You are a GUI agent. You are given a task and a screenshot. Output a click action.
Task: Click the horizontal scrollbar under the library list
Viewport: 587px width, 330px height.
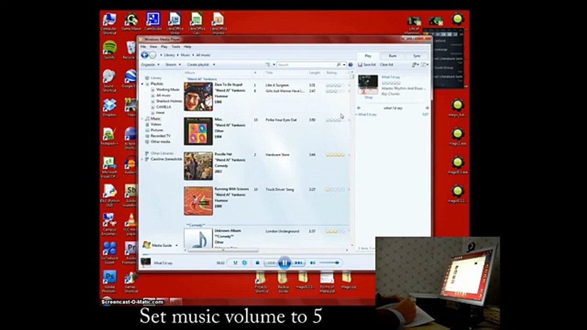[x=222, y=250]
